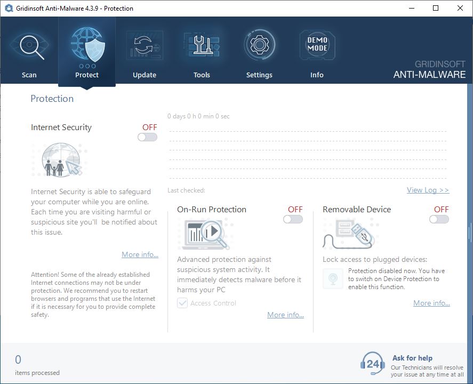Click the 'Lock access to plugged devices:' text
473x384 pixels.
(375, 259)
